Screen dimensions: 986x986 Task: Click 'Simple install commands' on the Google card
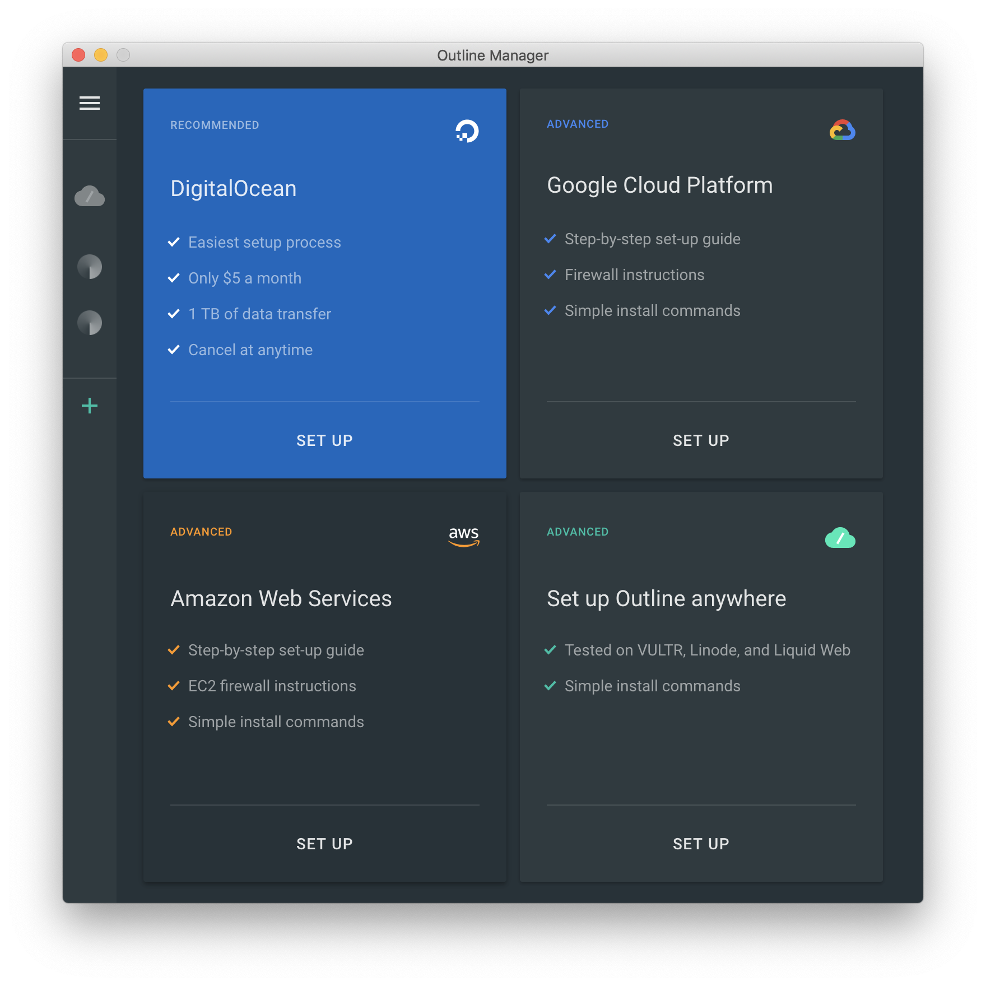coord(653,311)
